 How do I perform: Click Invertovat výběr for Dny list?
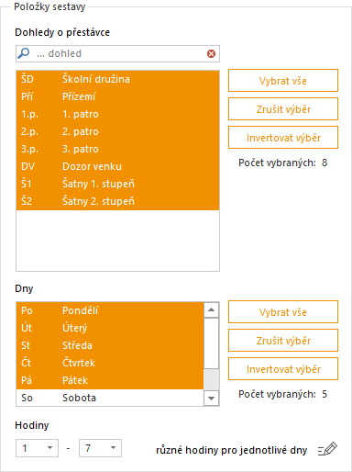coord(283,369)
